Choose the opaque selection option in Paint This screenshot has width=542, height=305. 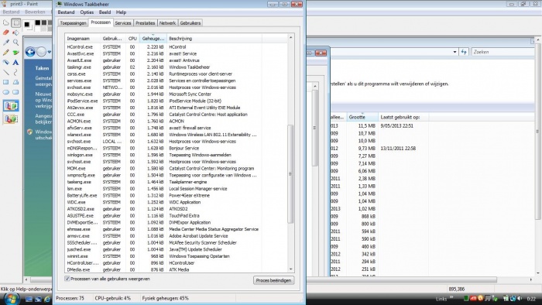tap(11, 106)
